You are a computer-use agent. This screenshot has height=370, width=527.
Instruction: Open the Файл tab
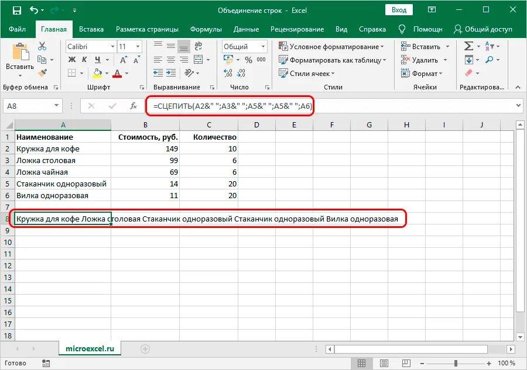(x=17, y=29)
